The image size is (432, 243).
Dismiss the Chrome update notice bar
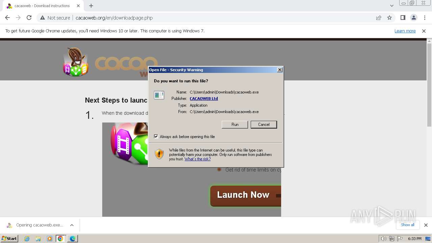click(x=424, y=31)
